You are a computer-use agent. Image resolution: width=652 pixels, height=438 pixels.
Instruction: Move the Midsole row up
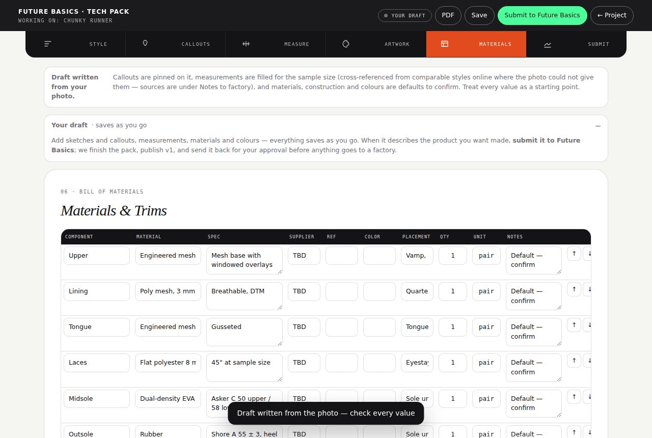click(574, 396)
